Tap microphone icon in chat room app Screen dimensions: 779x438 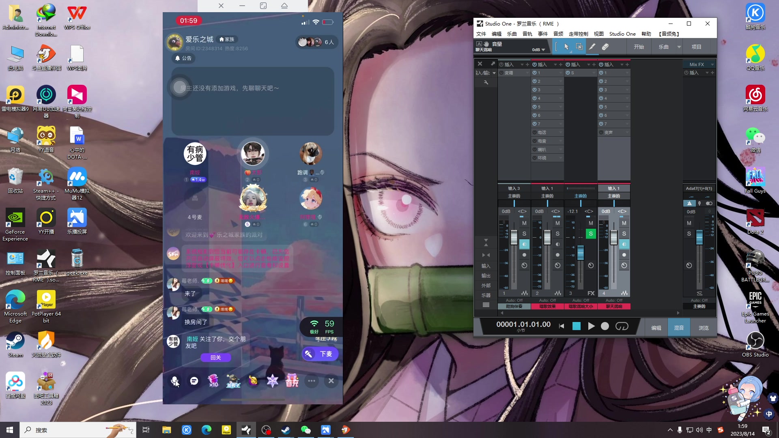174,381
